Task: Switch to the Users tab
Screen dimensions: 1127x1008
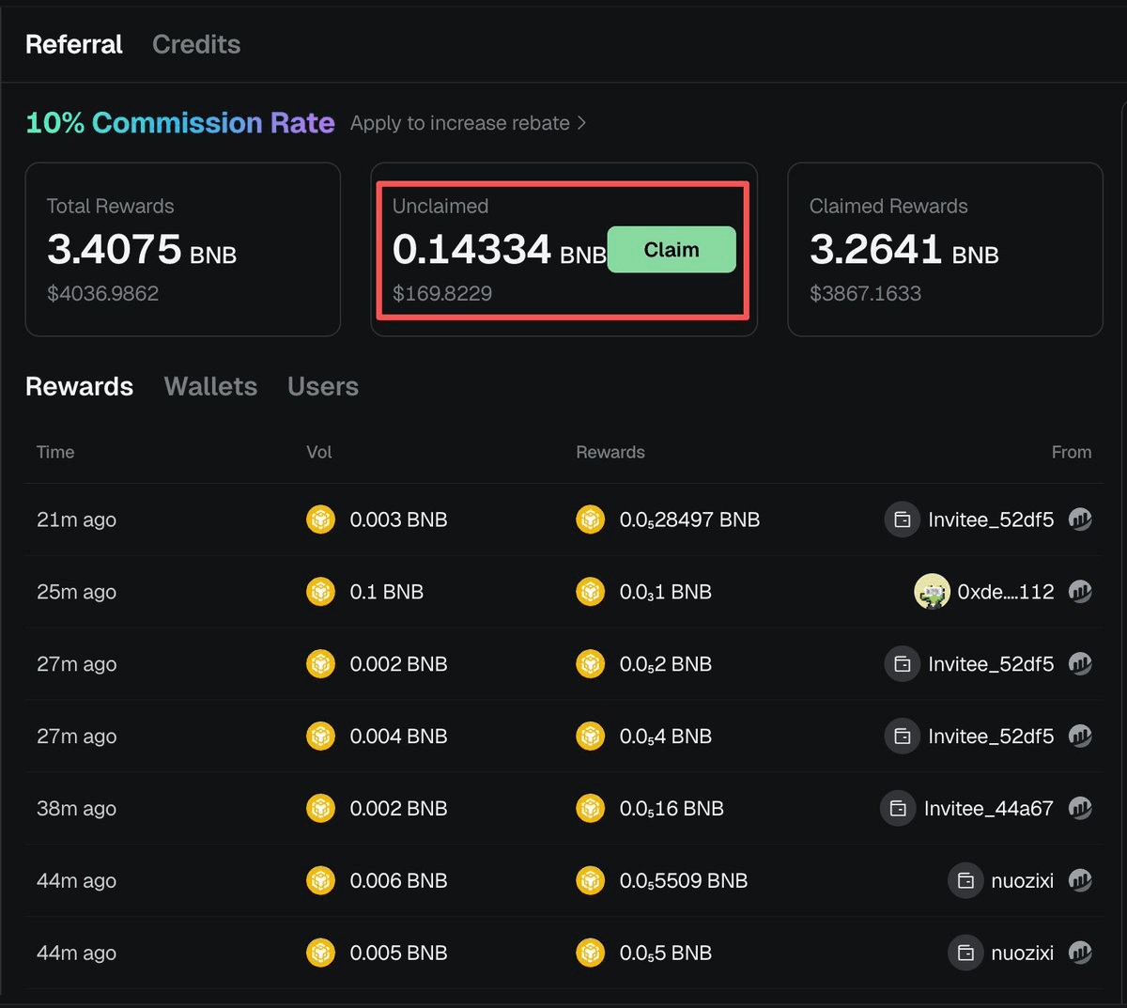Action: click(323, 386)
